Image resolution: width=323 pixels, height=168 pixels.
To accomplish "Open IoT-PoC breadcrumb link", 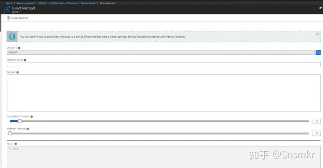I will coord(42,3).
